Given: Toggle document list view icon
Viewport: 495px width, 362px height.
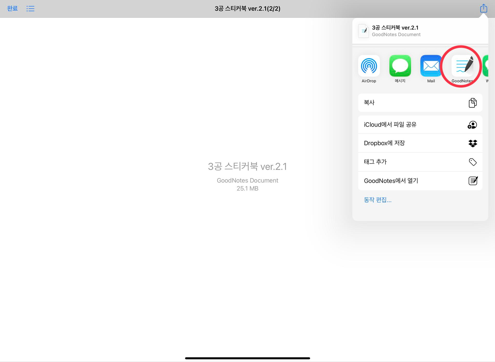Looking at the screenshot, I should [x=31, y=9].
